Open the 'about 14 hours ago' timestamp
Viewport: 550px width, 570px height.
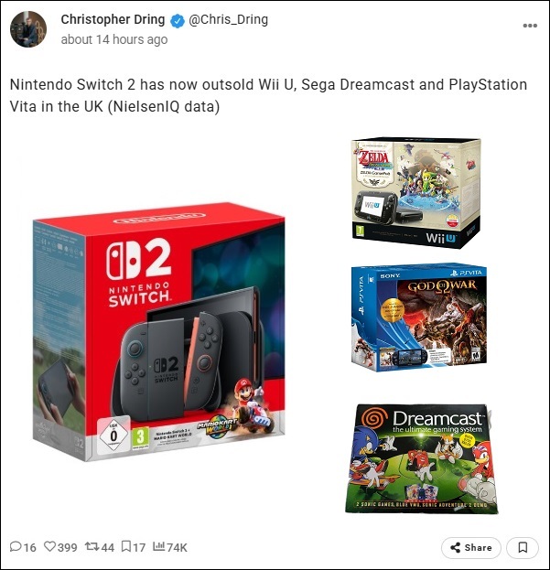[x=114, y=39]
